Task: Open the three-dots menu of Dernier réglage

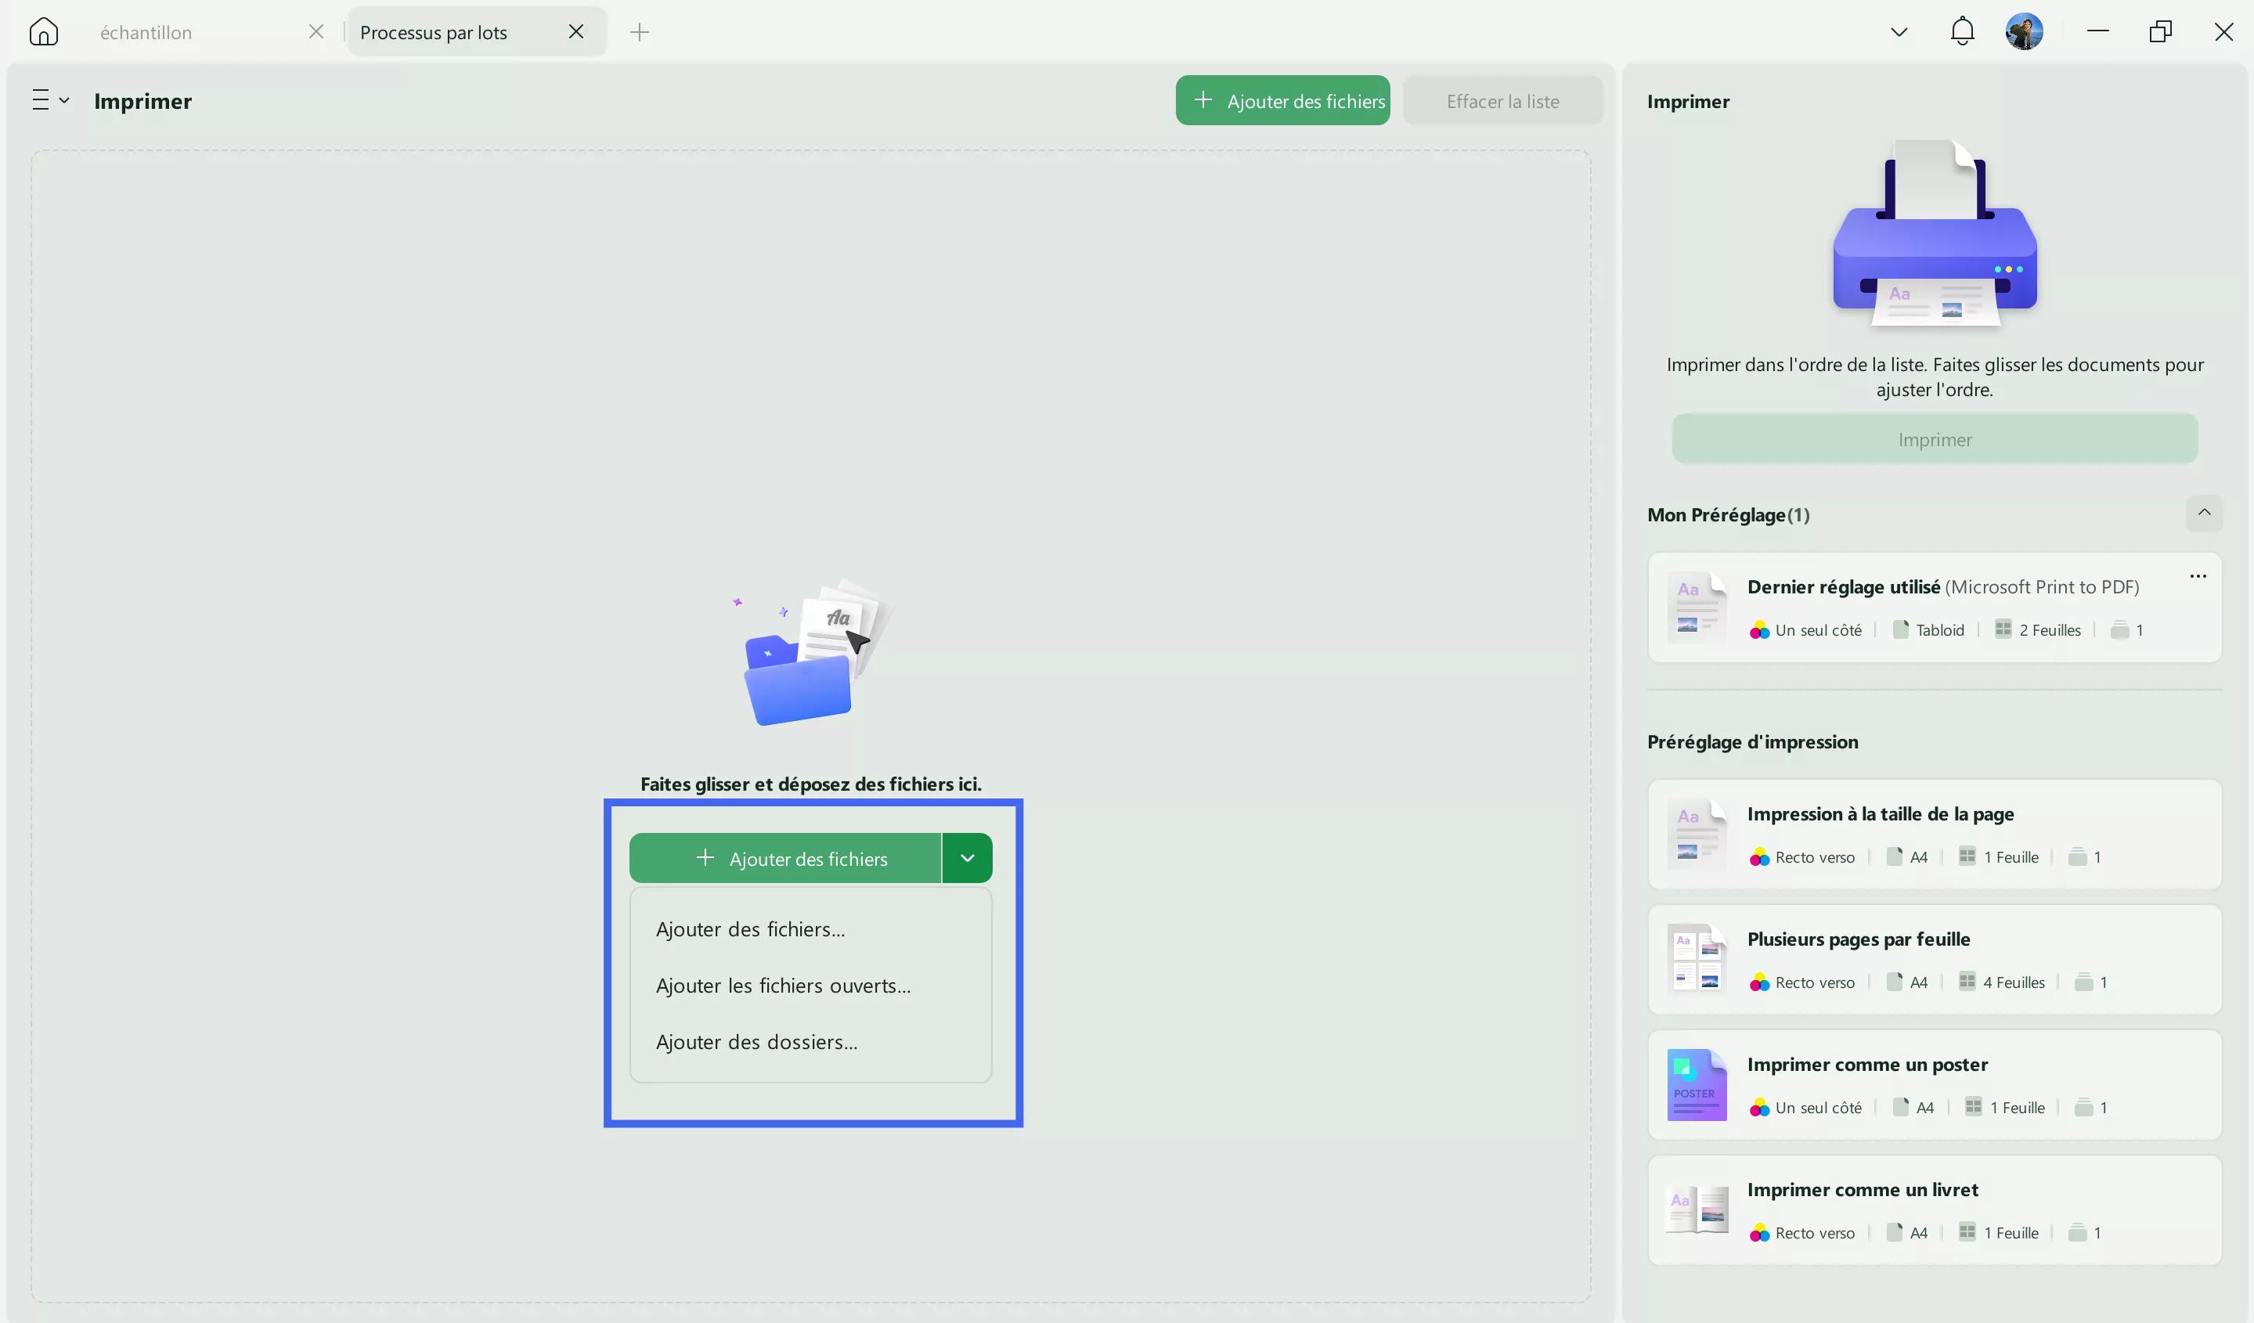Action: click(2198, 576)
